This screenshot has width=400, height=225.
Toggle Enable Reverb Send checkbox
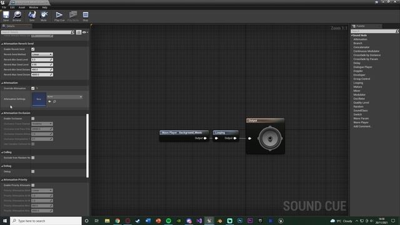click(x=33, y=49)
